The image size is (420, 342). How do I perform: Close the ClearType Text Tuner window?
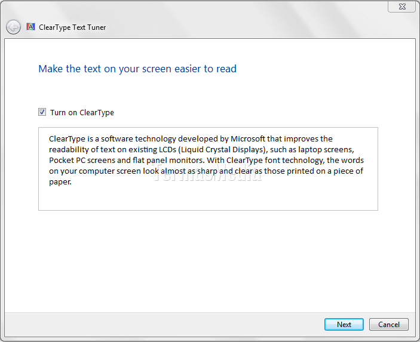point(402,7)
